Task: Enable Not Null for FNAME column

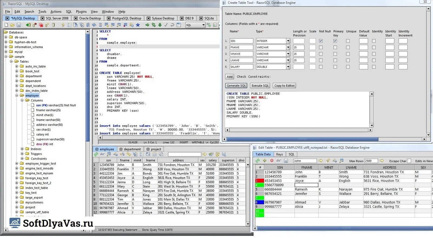Action: pyautogui.click(x=321, y=47)
